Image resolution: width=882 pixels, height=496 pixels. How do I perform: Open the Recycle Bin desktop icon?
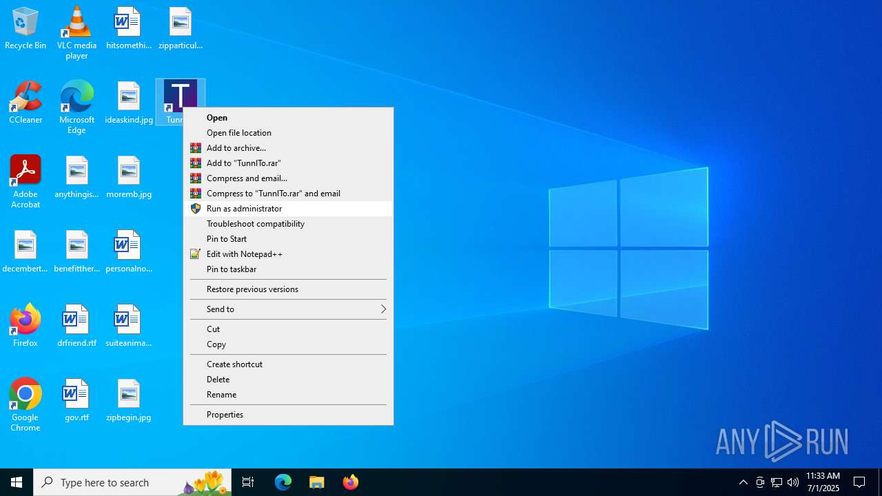[25, 29]
